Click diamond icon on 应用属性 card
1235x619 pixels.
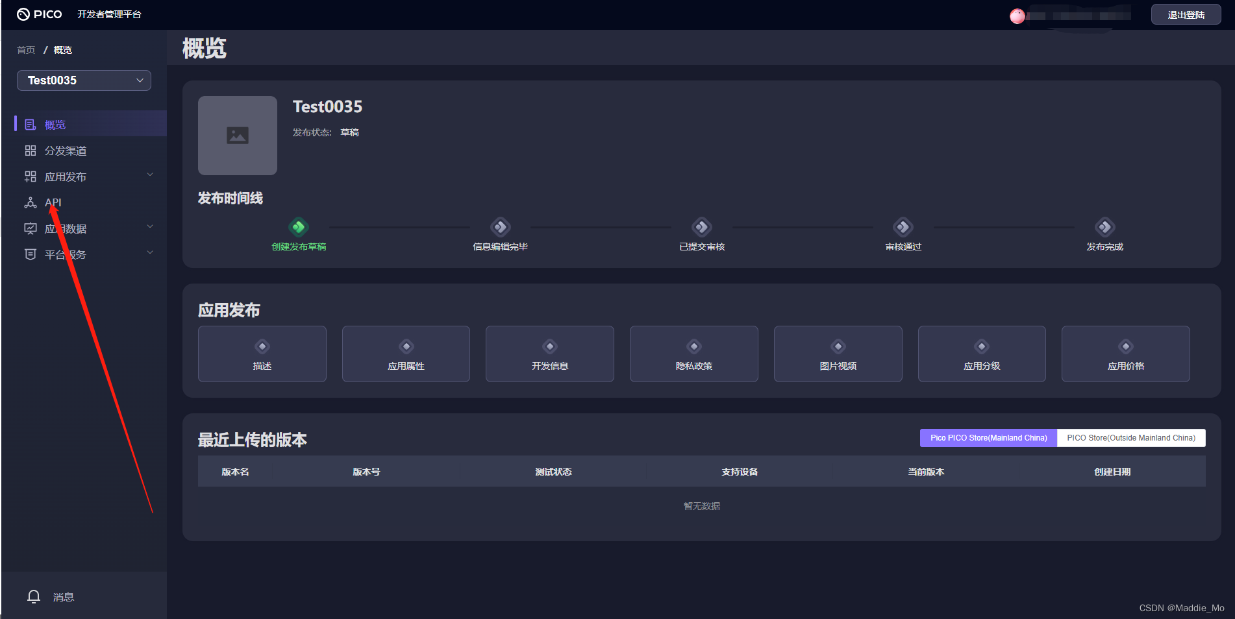pyautogui.click(x=406, y=346)
